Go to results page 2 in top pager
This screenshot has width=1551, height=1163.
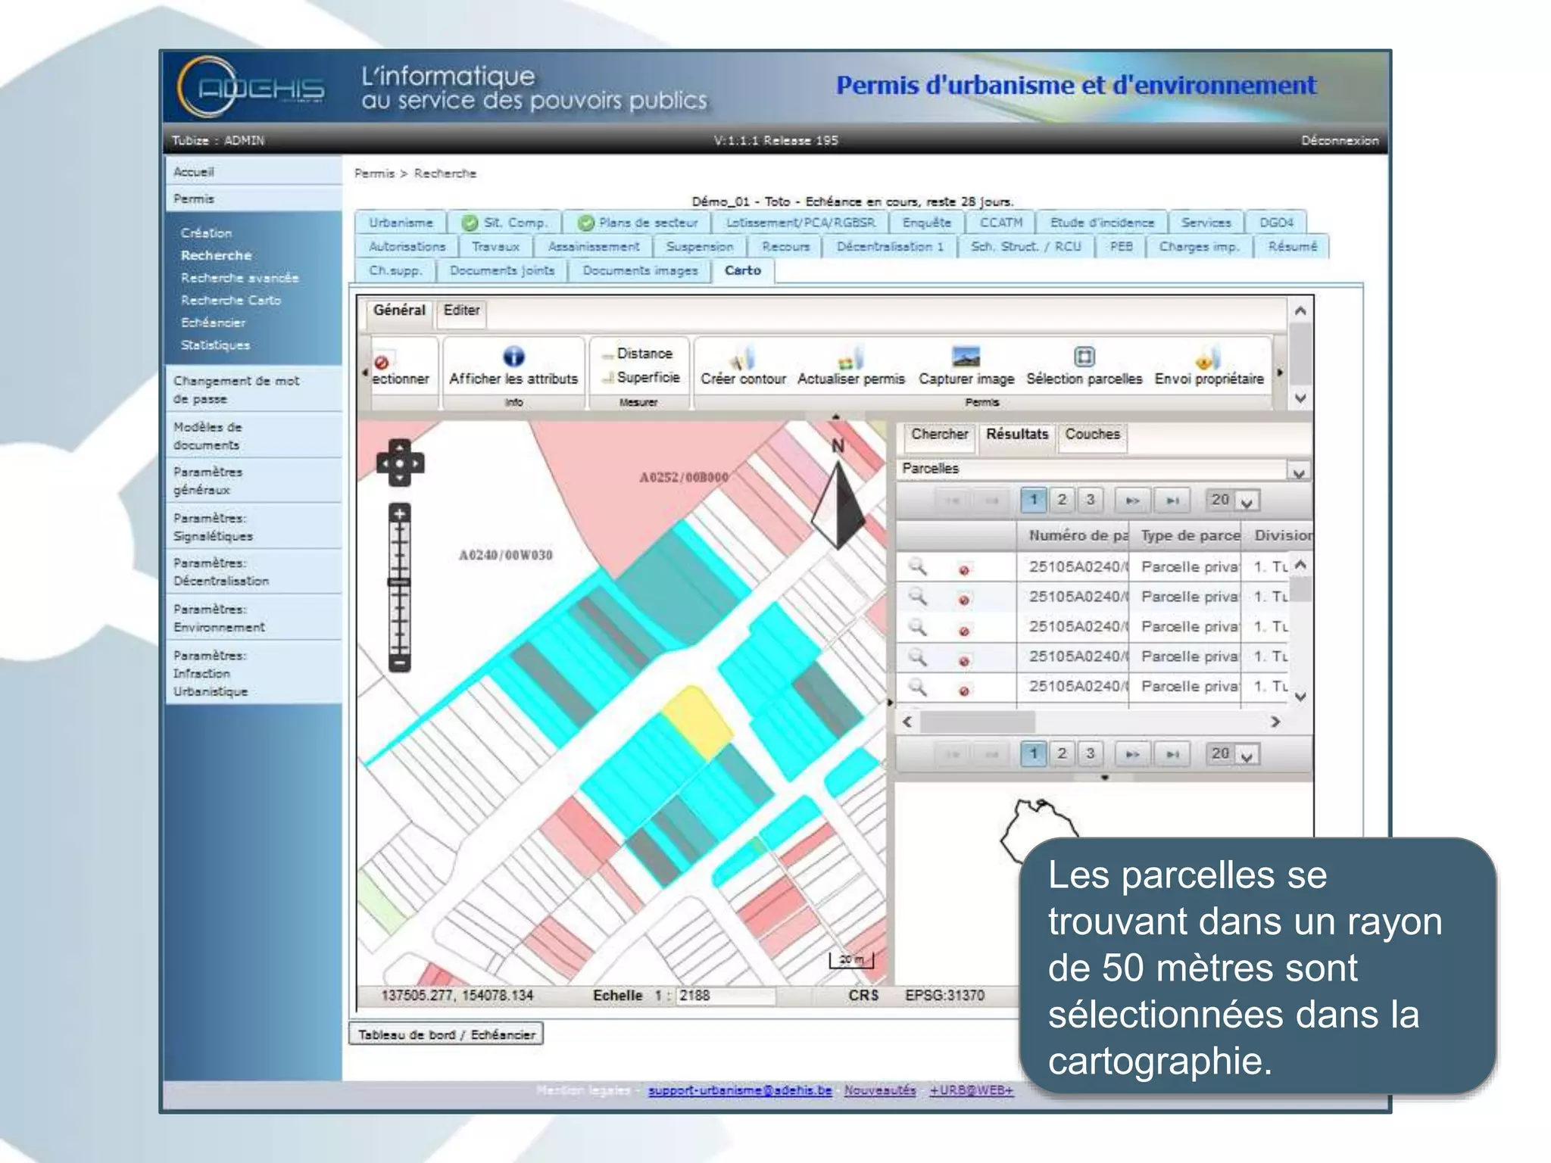click(x=1062, y=500)
